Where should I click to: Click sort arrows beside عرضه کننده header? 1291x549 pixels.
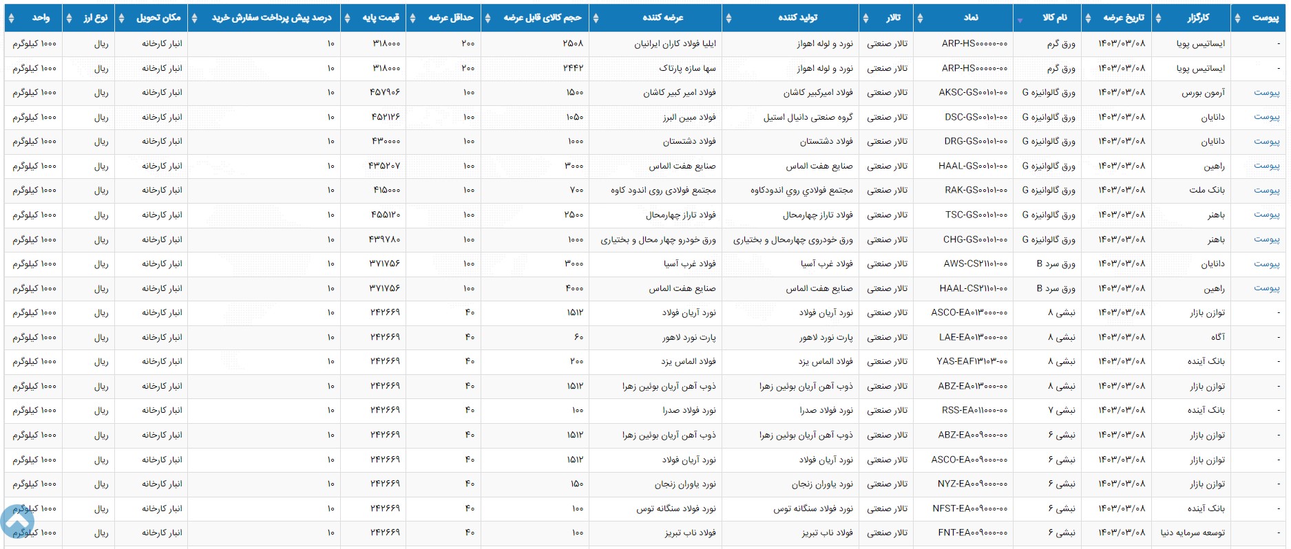tap(596, 19)
